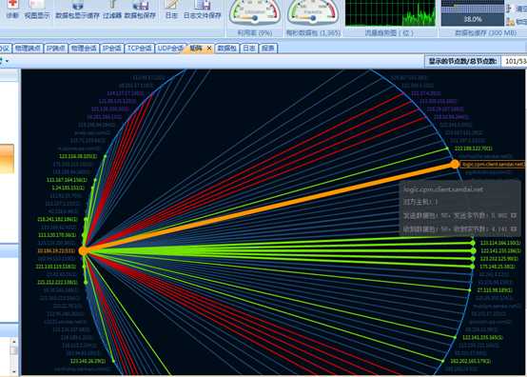Click the packet buffer 38.0% usage indicator

coord(473,19)
